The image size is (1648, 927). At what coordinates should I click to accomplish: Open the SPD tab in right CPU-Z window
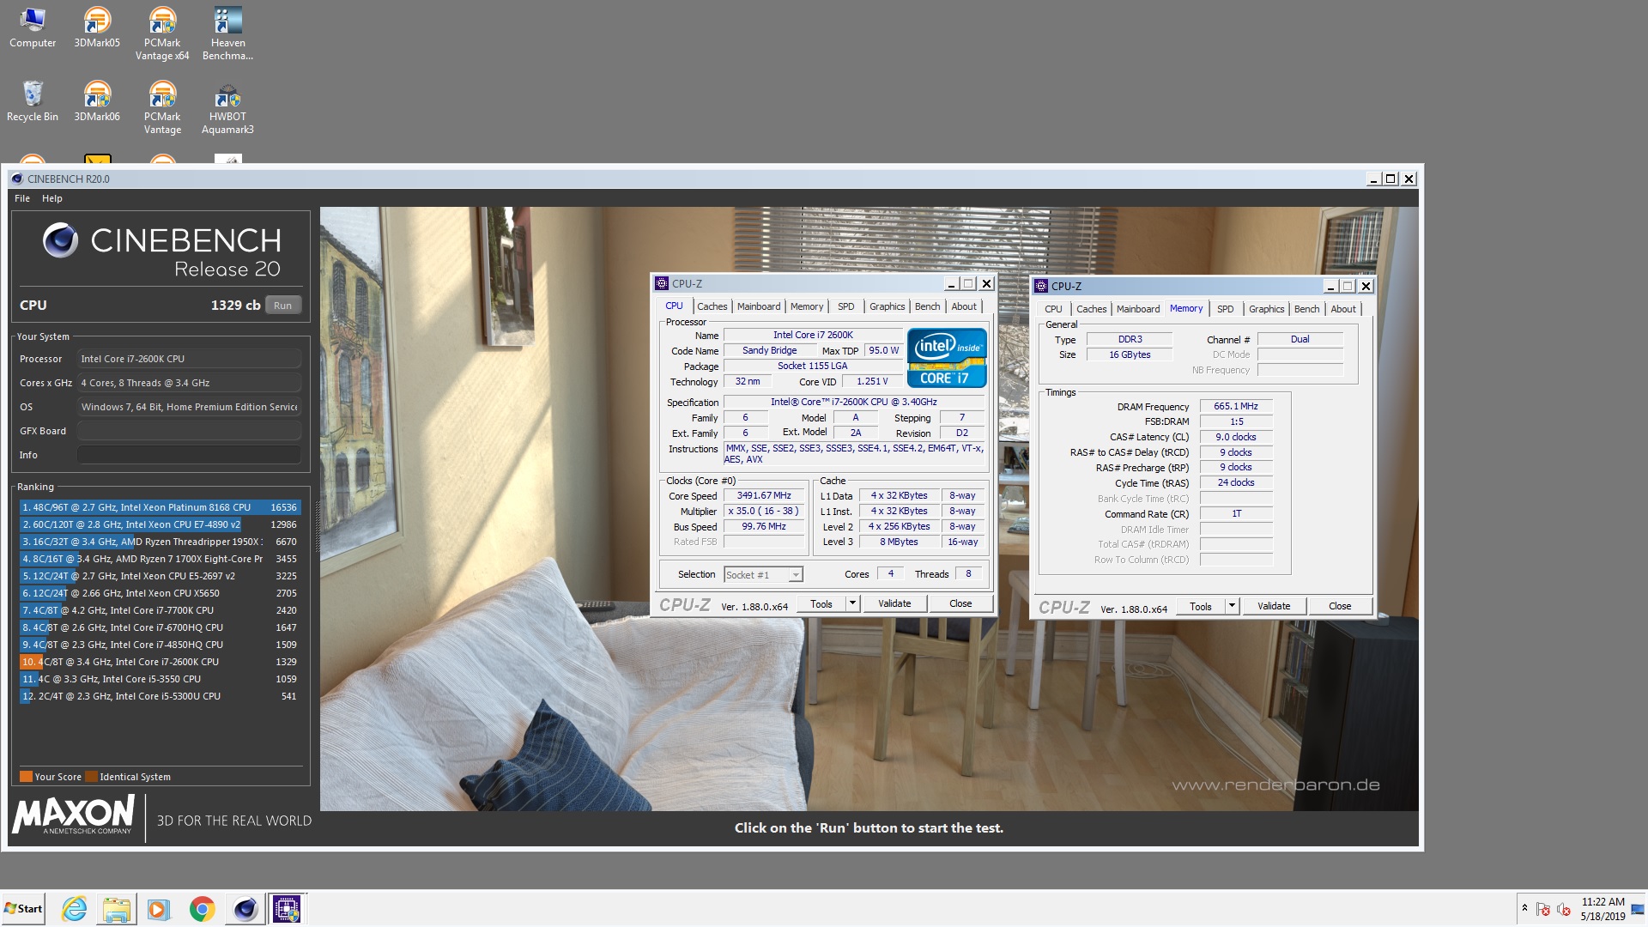(1226, 309)
